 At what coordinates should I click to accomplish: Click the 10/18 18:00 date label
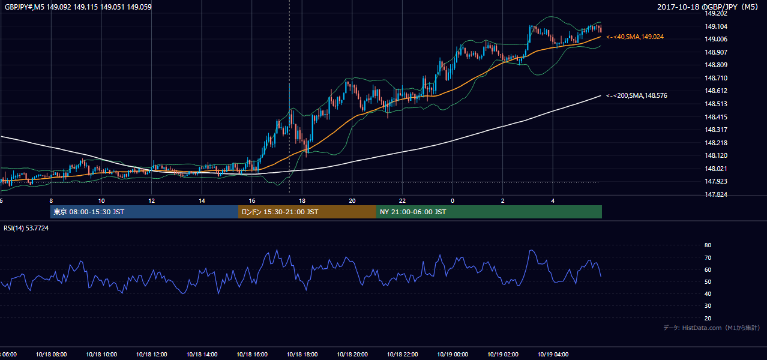(302, 354)
